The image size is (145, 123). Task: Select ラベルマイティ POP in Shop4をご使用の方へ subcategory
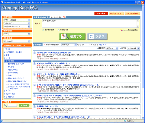tap(19, 87)
